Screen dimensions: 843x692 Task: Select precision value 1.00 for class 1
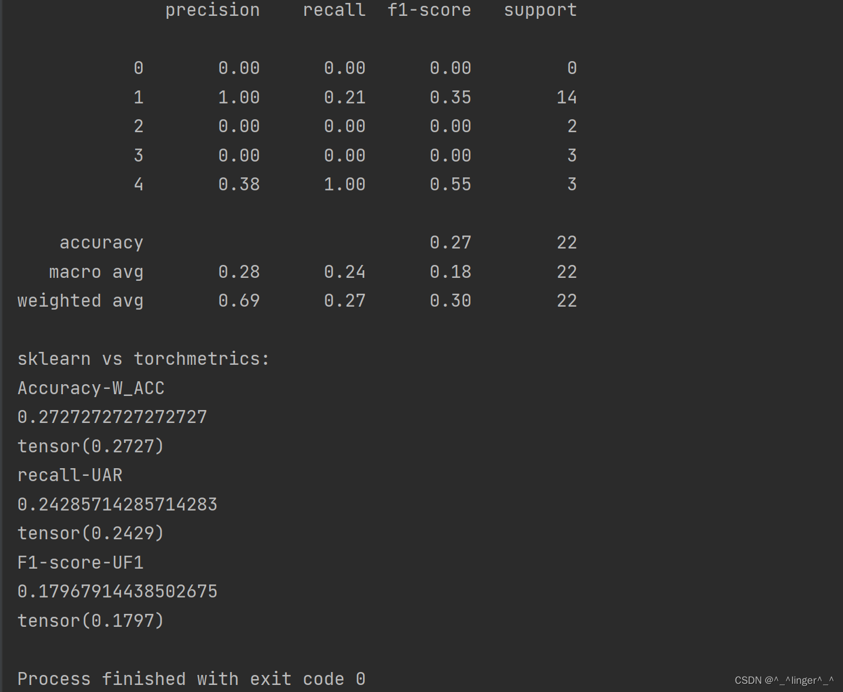point(239,98)
